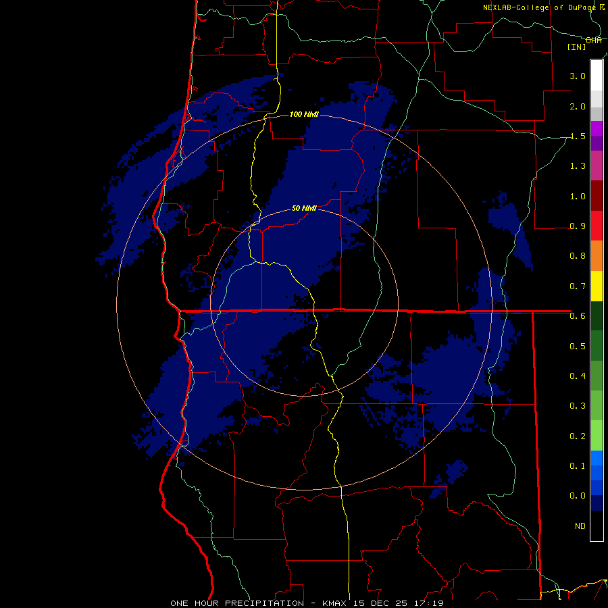Click the '1.0' legend value
This screenshot has height=608, width=608.
point(578,196)
